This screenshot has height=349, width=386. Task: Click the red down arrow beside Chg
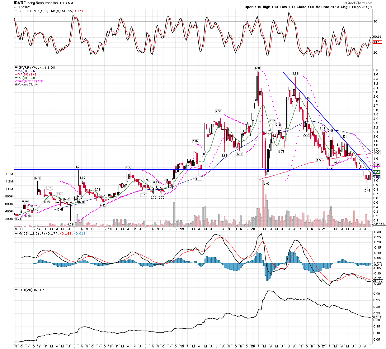[x=371, y=7]
